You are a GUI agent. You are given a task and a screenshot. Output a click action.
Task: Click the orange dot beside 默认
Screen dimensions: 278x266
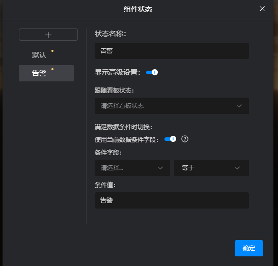(x=52, y=51)
